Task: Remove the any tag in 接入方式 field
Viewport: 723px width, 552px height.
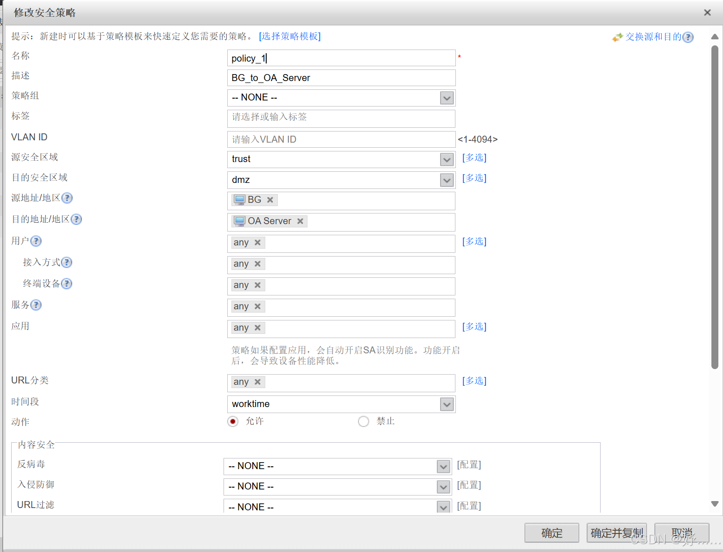Action: (x=257, y=264)
